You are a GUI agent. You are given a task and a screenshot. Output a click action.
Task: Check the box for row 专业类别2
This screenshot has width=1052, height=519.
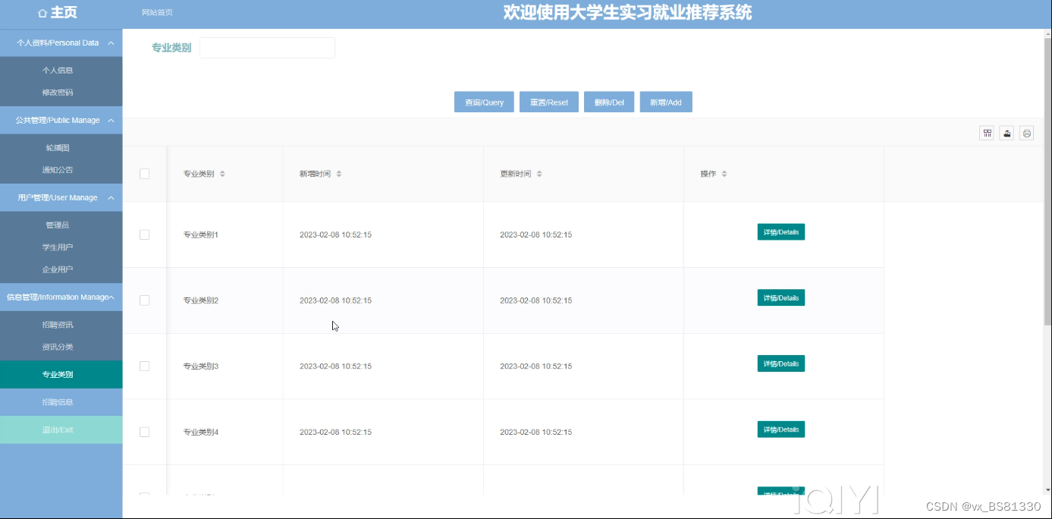pos(145,300)
